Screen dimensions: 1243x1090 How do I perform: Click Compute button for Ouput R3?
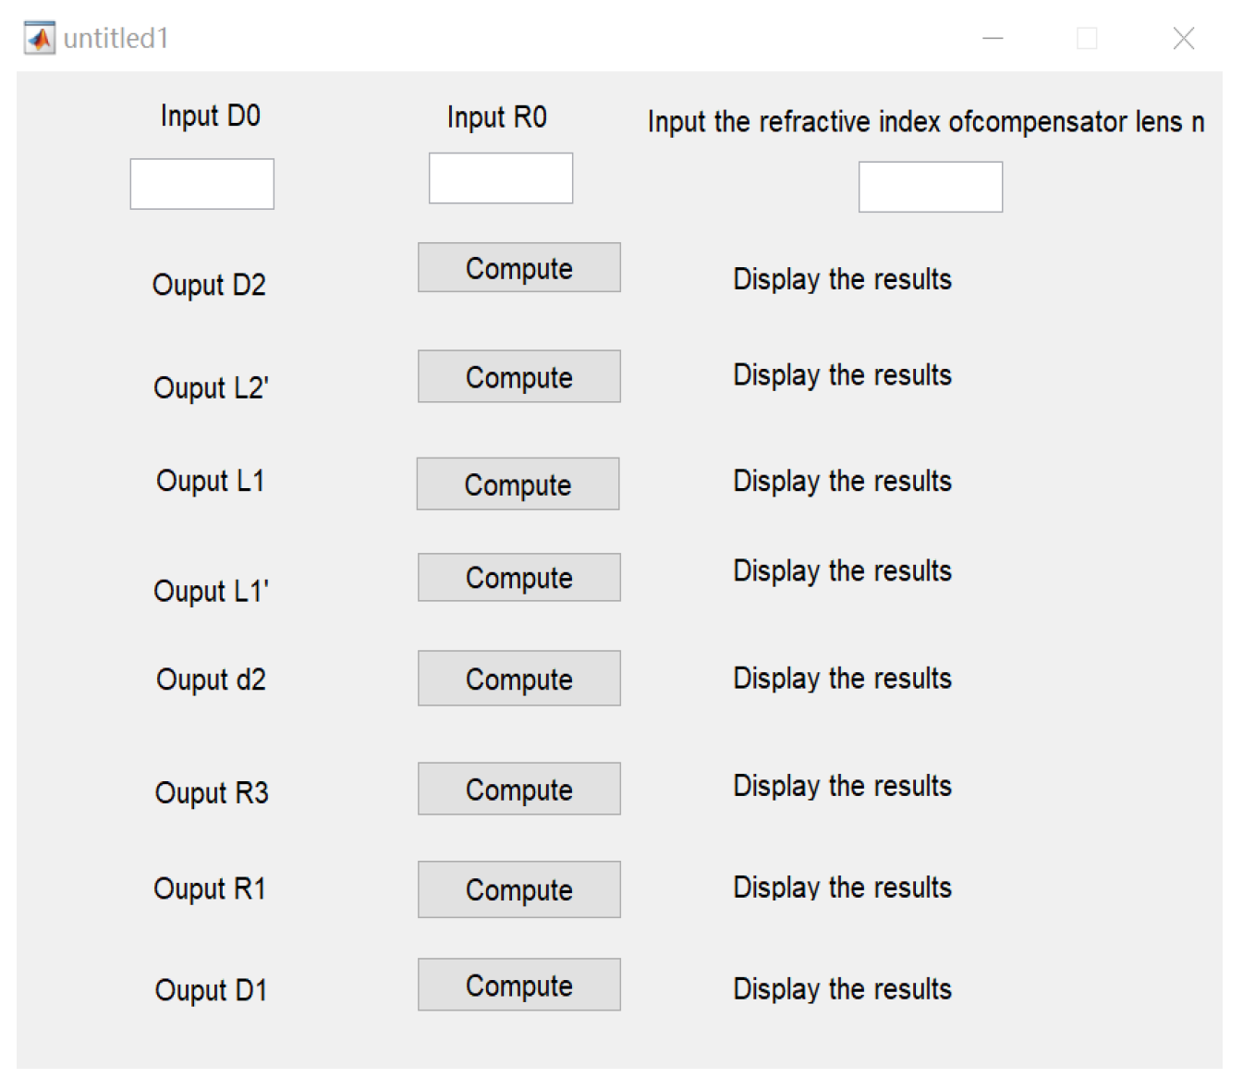click(x=519, y=789)
